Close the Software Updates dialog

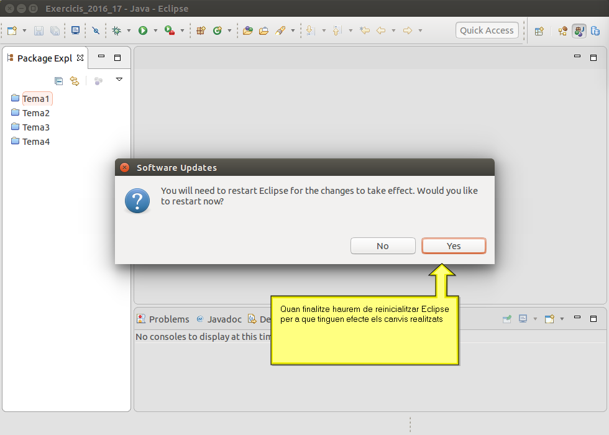tap(125, 167)
